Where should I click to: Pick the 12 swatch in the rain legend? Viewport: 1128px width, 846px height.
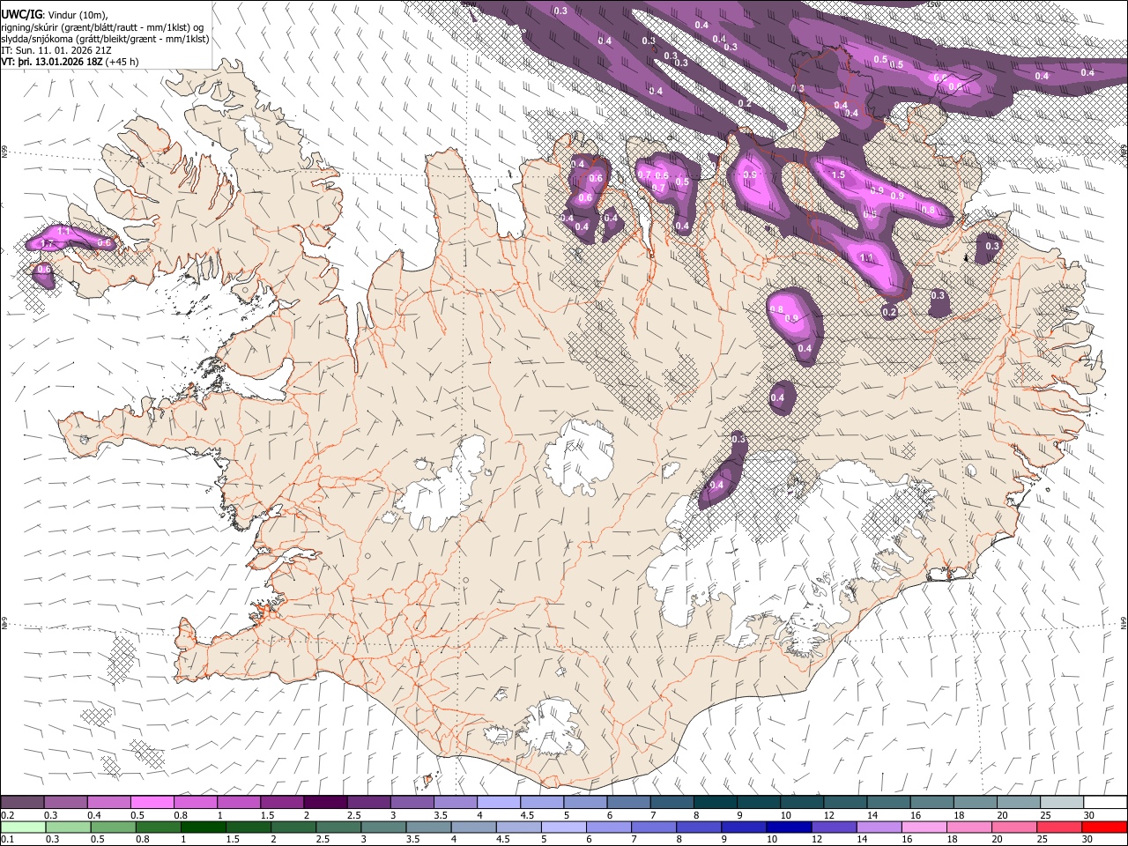click(834, 827)
